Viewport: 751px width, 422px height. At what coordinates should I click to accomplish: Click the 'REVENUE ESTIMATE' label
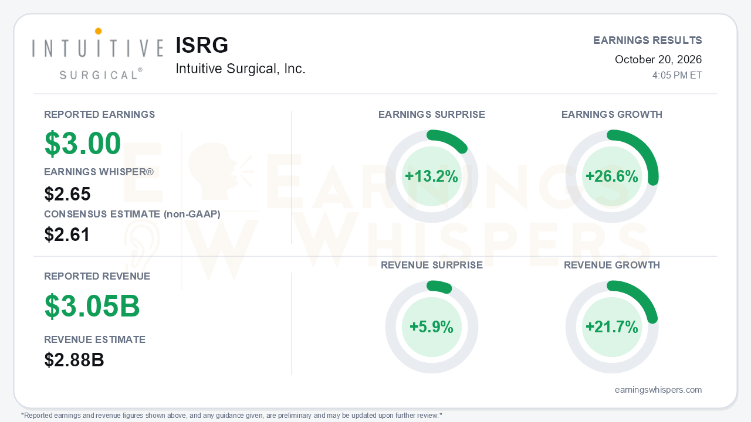coord(95,339)
